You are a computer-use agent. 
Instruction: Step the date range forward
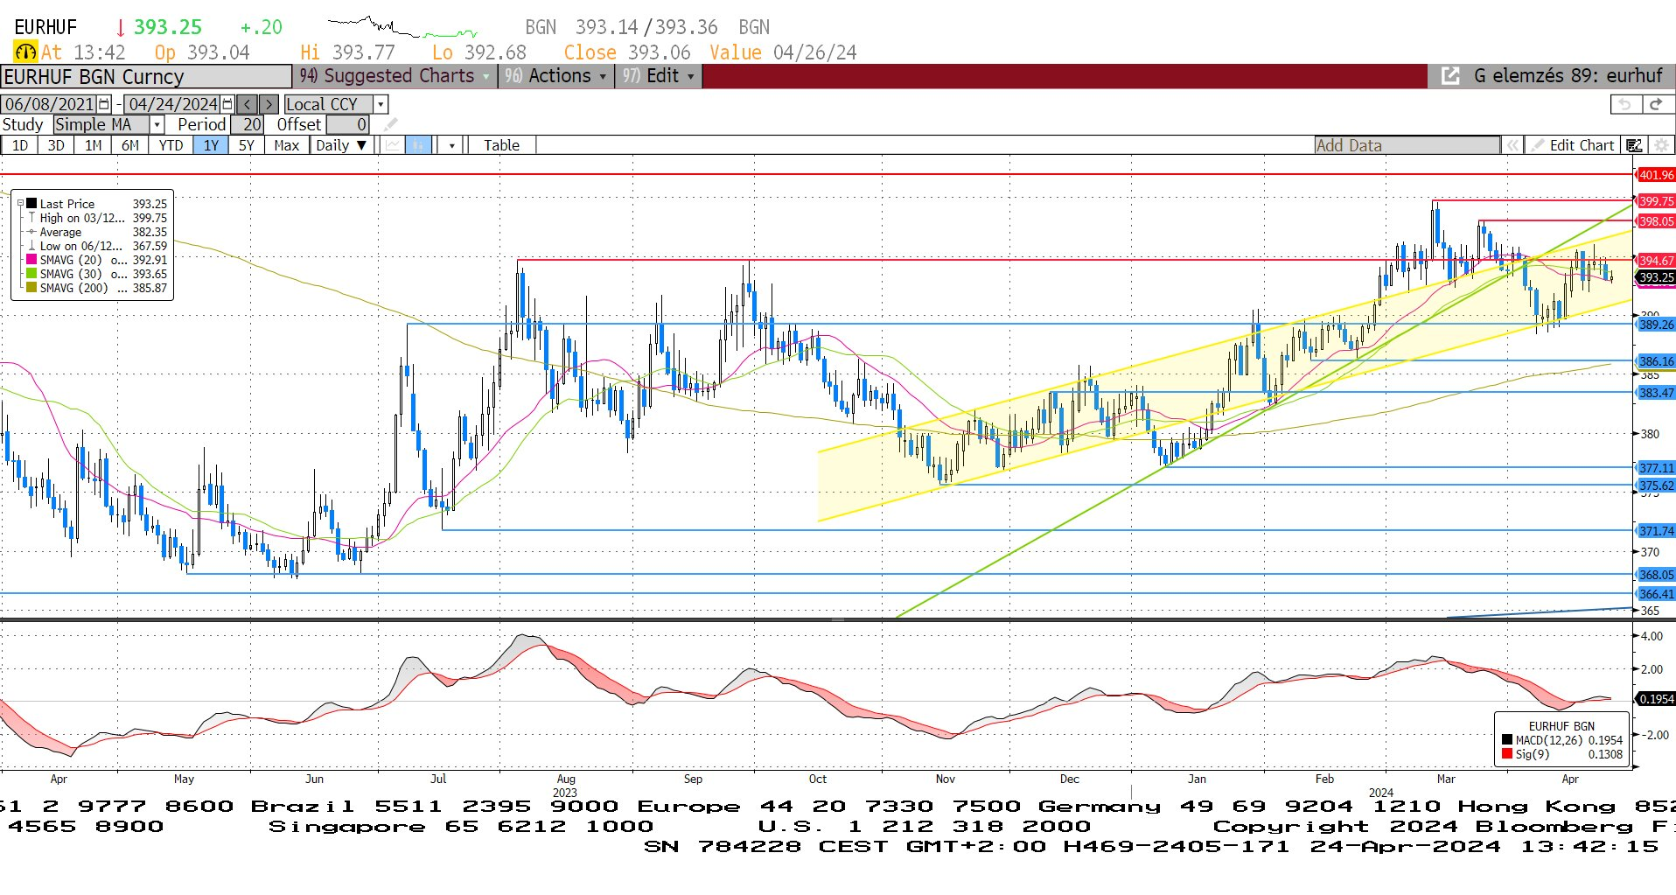click(269, 104)
